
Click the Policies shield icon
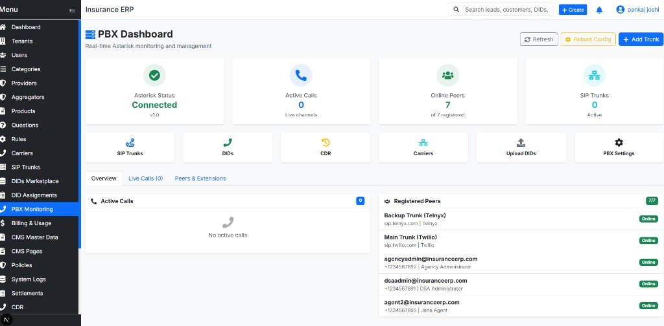(x=3, y=265)
